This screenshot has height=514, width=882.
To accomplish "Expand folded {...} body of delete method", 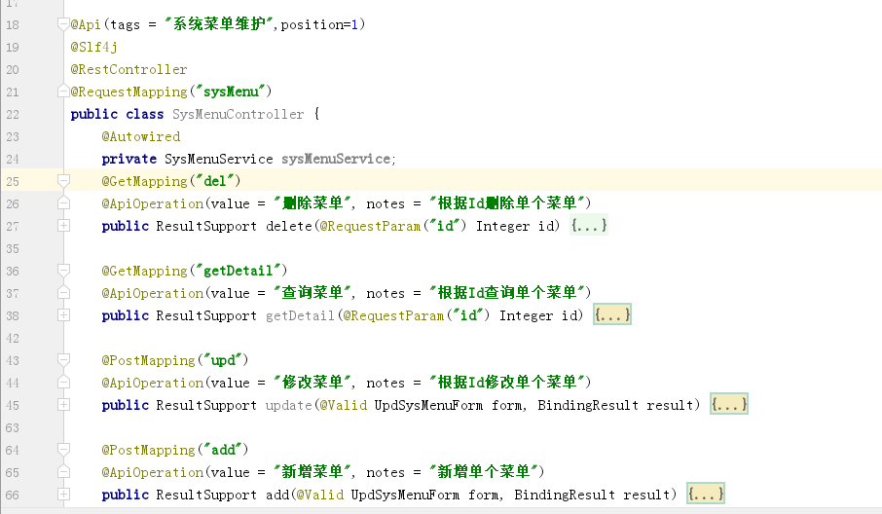I will point(588,226).
